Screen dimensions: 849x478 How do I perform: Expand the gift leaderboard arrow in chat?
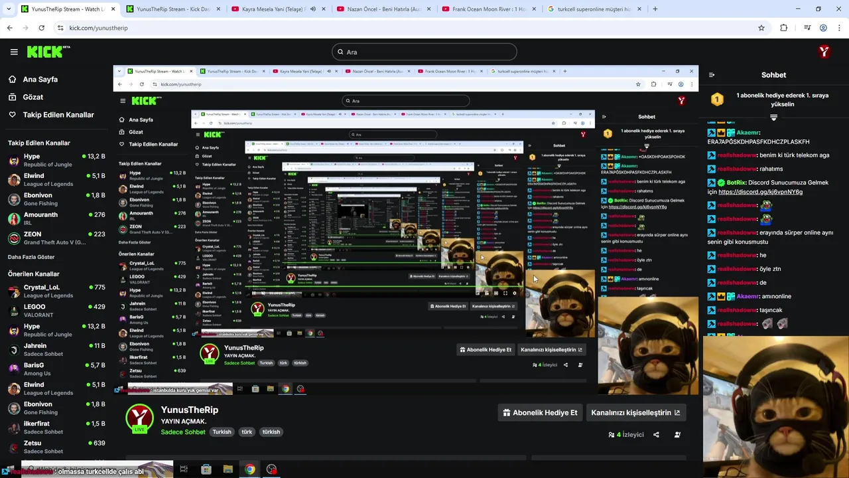773,118
